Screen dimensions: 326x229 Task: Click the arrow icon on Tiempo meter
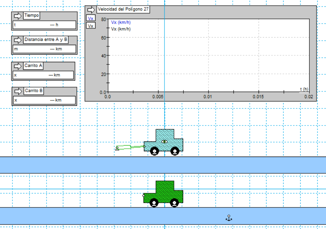point(18,16)
